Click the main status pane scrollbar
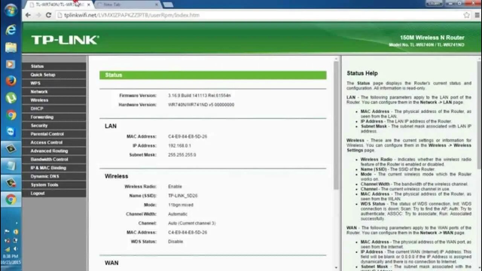 click(x=336, y=125)
